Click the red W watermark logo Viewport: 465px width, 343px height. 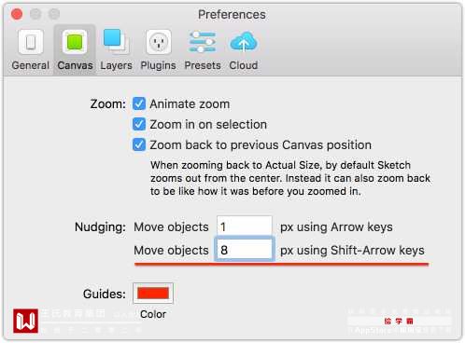tap(25, 321)
